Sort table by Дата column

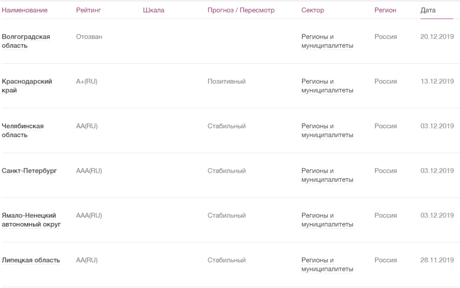point(428,10)
